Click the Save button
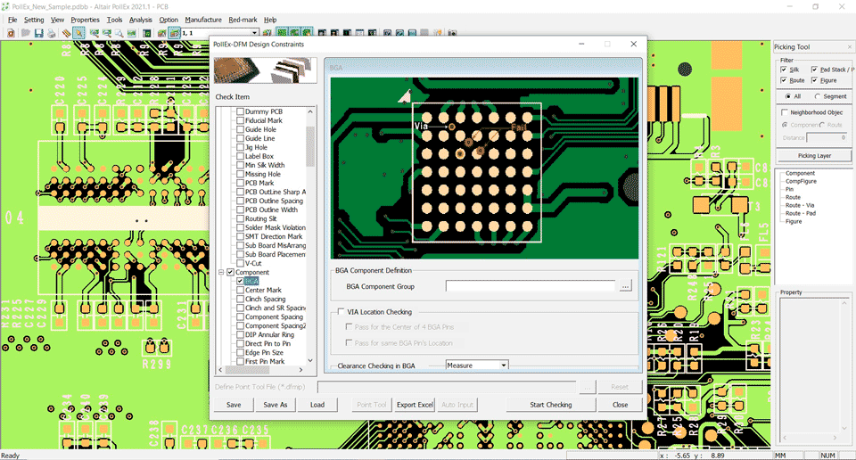This screenshot has width=856, height=460. (x=234, y=405)
